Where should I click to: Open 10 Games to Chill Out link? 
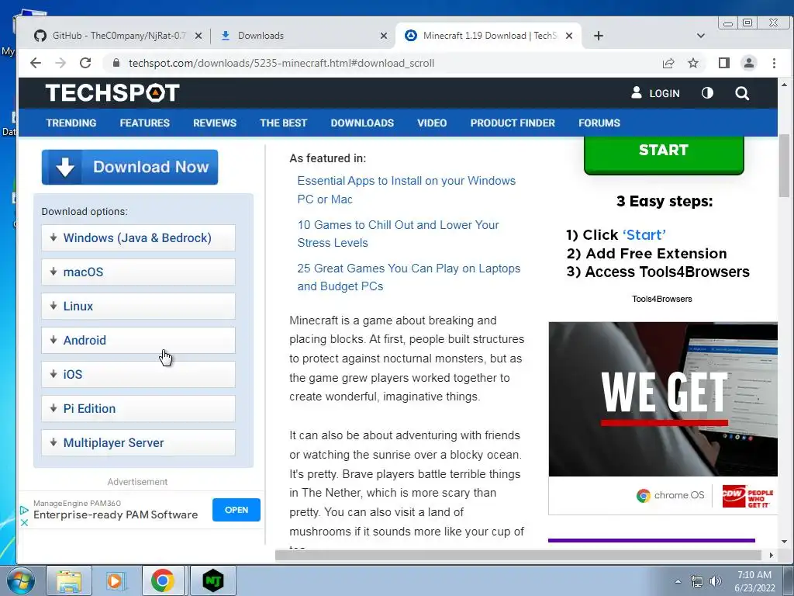398,234
